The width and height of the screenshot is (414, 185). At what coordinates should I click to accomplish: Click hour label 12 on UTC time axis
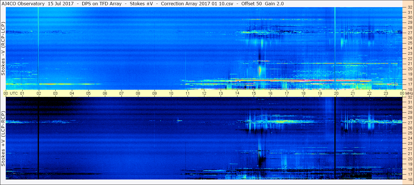click(x=204, y=93)
